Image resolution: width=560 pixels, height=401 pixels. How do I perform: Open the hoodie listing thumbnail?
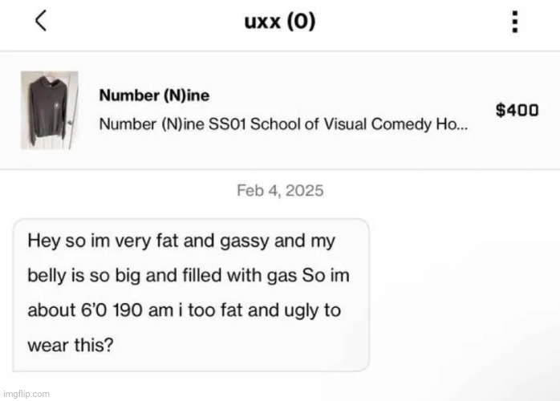[51, 109]
